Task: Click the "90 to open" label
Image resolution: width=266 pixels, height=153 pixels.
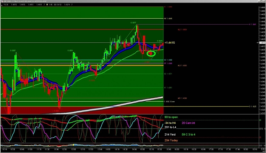Action: coord(171,117)
